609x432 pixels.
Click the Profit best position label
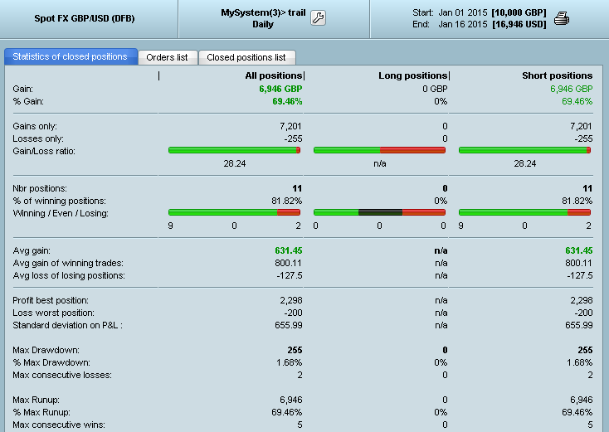51,300
